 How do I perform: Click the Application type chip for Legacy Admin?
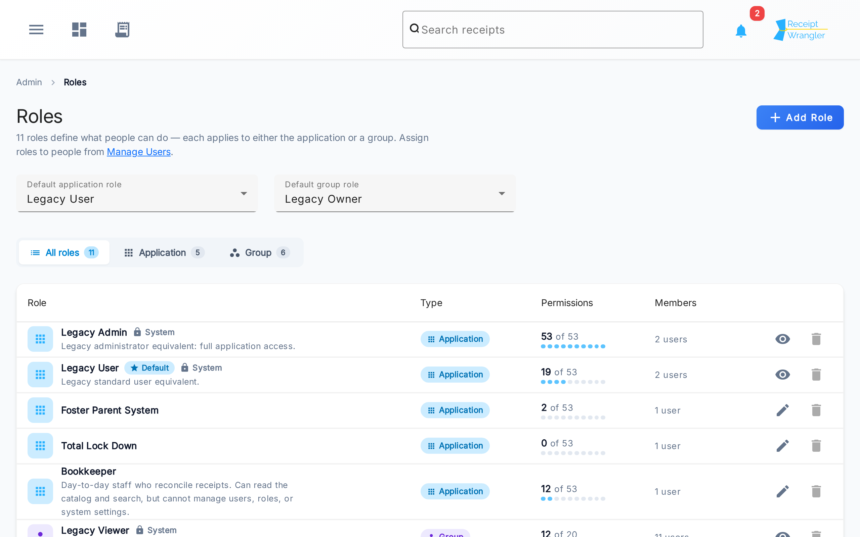(455, 339)
